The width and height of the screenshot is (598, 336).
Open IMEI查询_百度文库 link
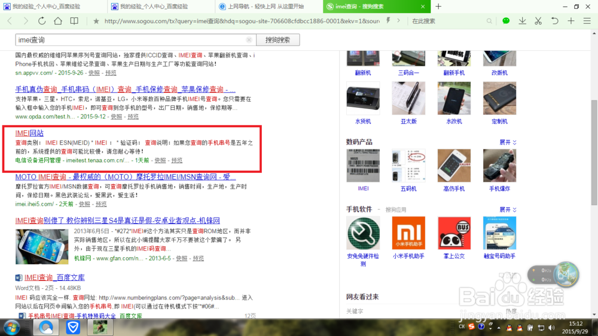click(x=54, y=277)
